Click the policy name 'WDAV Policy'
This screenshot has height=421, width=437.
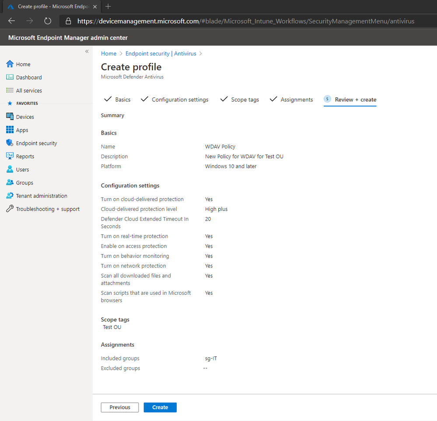click(x=220, y=146)
